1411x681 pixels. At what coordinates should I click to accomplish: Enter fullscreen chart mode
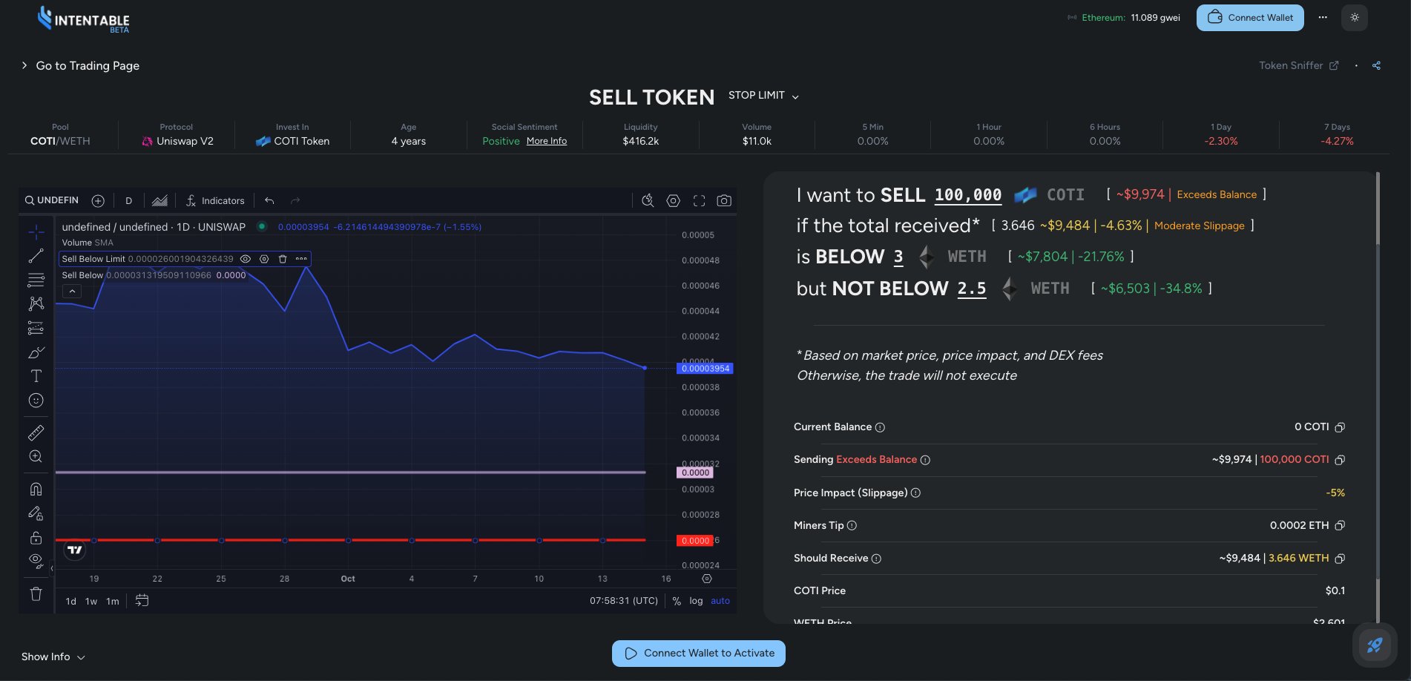(699, 200)
